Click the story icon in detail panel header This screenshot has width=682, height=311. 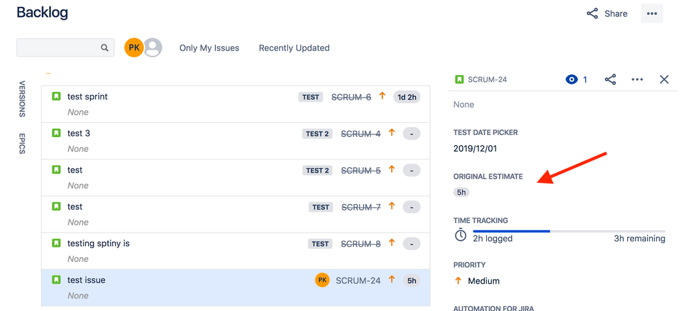pos(459,79)
